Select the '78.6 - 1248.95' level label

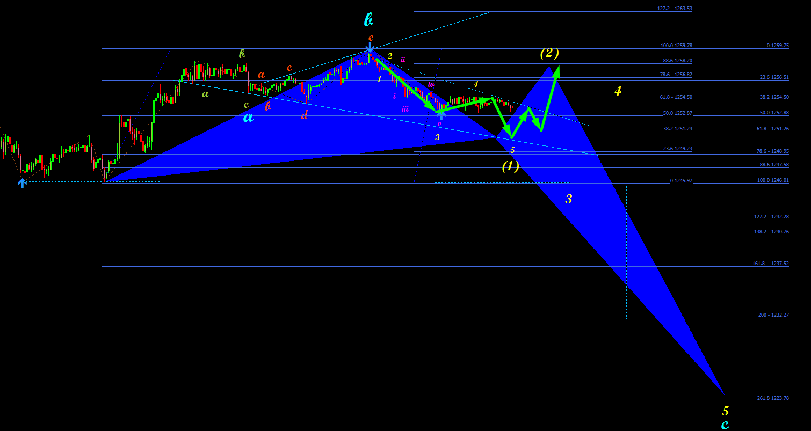click(x=773, y=152)
